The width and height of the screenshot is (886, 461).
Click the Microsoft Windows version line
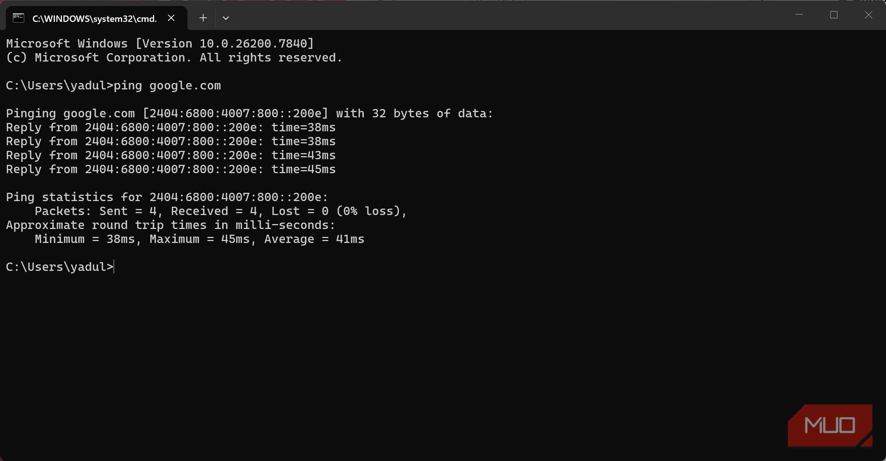[x=160, y=44]
